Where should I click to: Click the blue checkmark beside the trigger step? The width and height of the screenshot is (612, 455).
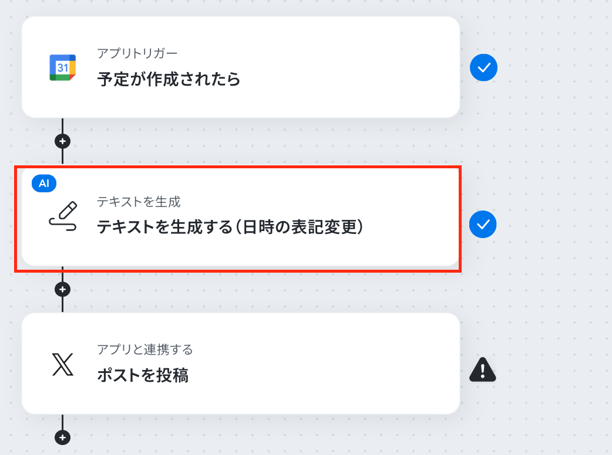[483, 67]
